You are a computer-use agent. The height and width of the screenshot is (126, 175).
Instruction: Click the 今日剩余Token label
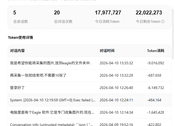[x=148, y=22]
